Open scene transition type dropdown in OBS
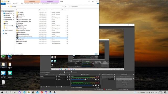 pyautogui.click(x=107, y=77)
